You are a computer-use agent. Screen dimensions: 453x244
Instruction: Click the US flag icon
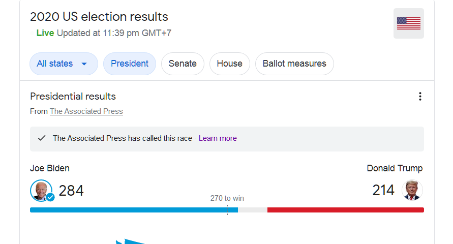coord(408,23)
